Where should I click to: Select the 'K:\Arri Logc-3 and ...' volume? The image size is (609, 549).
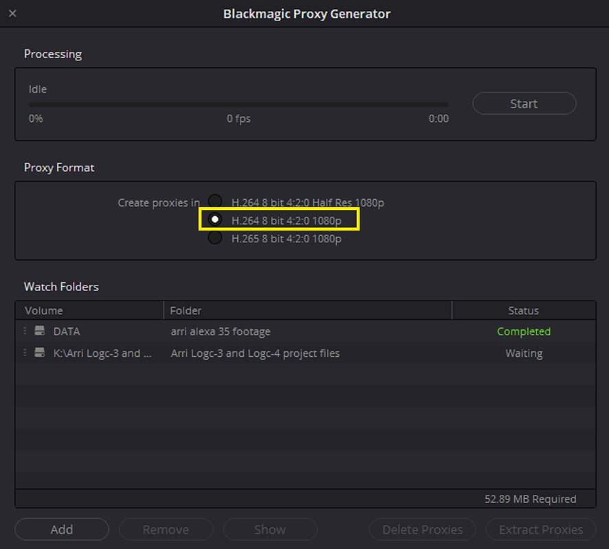[x=102, y=353]
